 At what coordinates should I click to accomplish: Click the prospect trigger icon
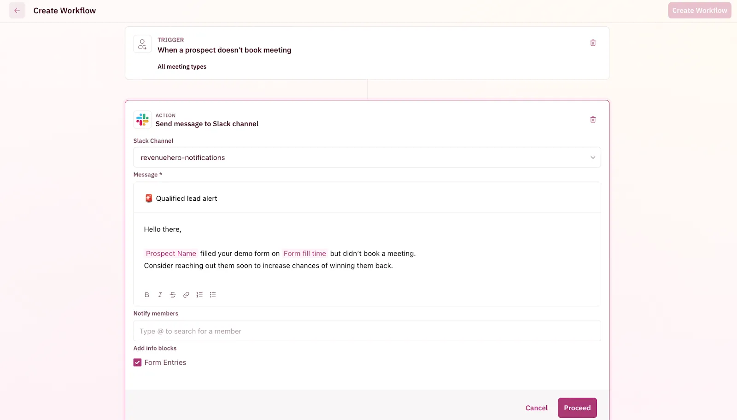coord(142,44)
